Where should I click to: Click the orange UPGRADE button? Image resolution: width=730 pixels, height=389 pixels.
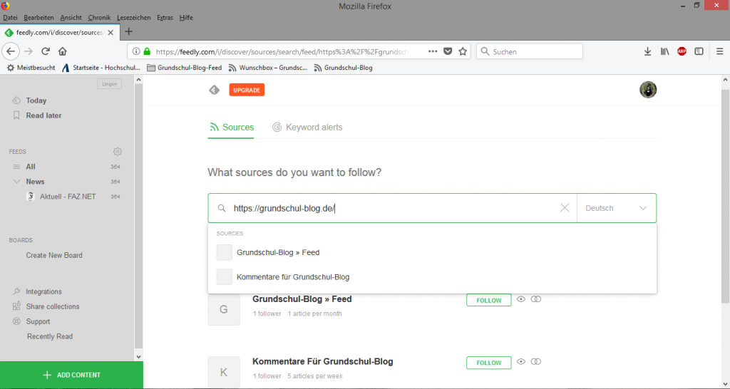[247, 90]
